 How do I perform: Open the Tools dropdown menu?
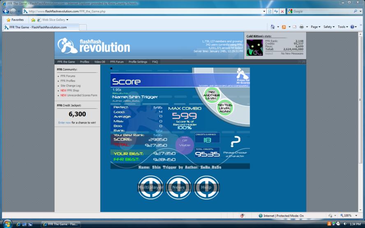pyautogui.click(x=343, y=27)
